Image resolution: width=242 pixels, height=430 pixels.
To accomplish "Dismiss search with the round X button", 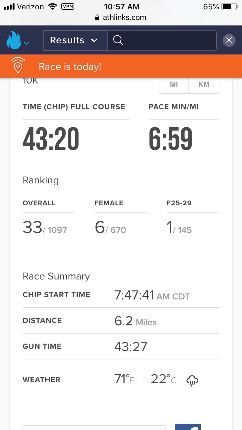I will [x=229, y=40].
